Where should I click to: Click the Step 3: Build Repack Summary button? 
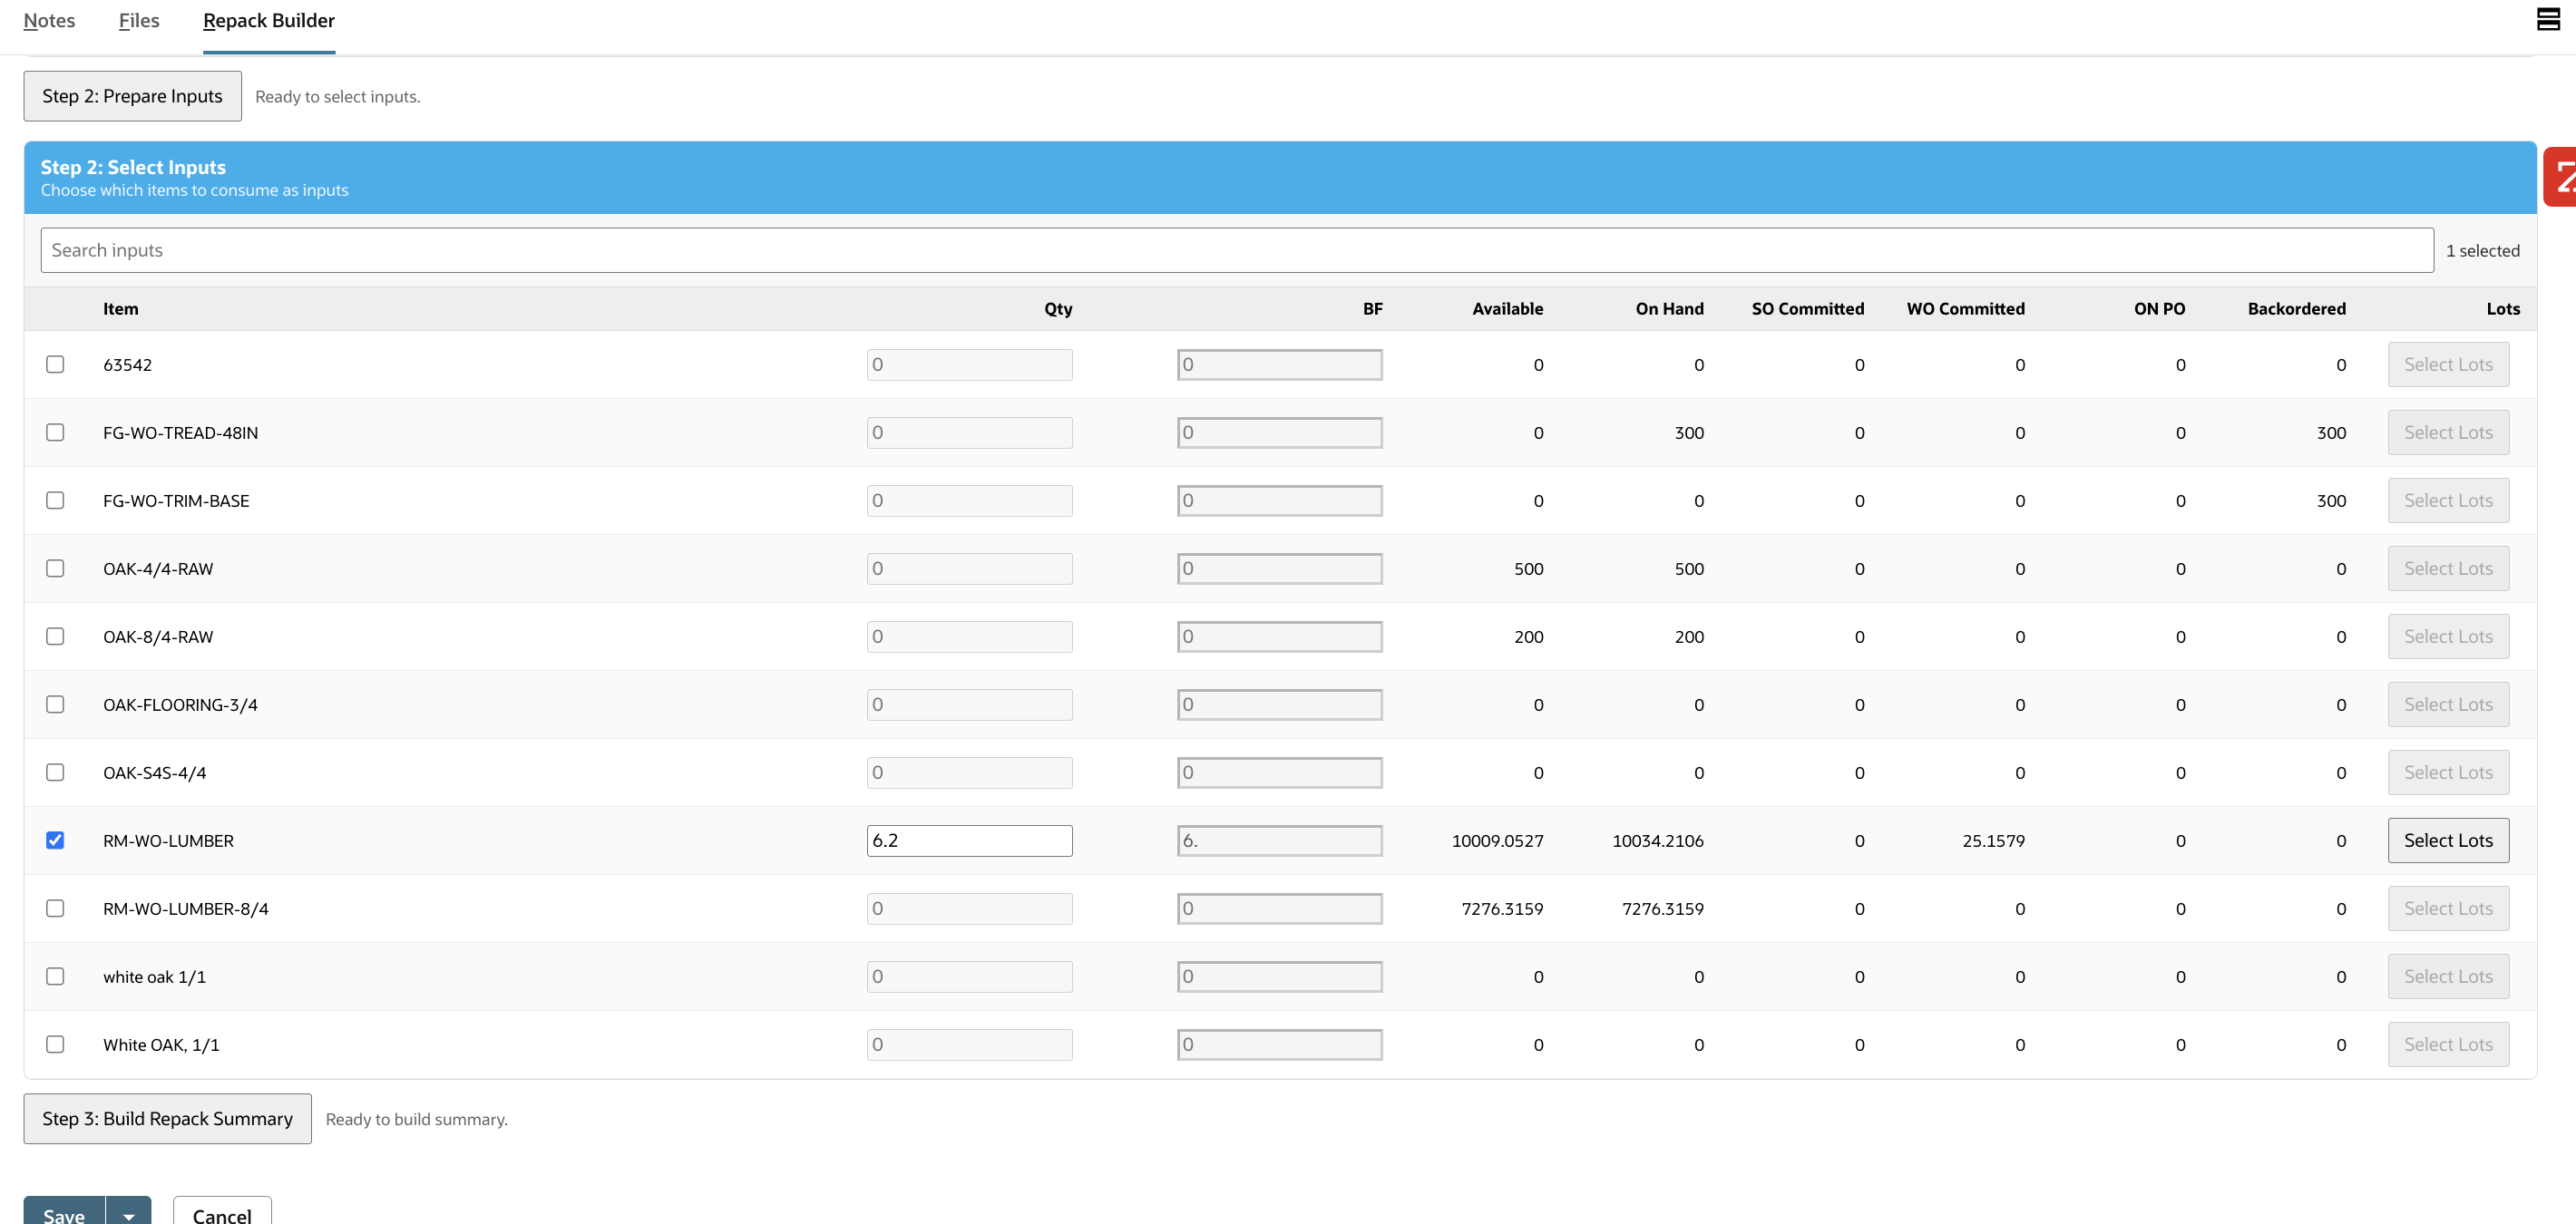pos(167,1118)
